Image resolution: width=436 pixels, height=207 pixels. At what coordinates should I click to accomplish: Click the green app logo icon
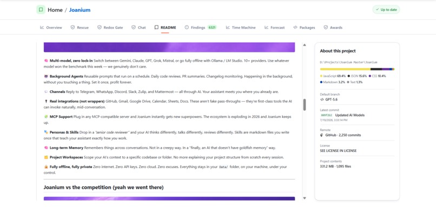41,10
